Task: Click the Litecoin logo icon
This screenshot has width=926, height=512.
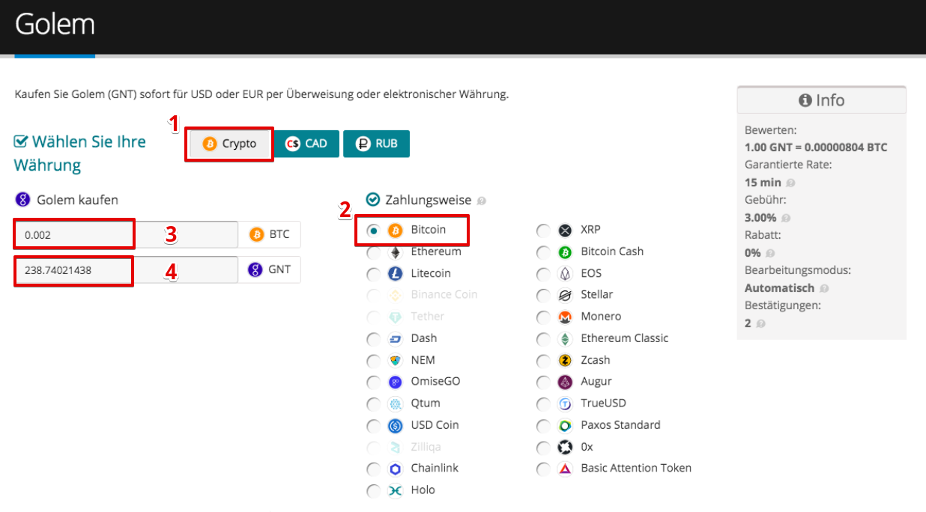Action: [x=396, y=274]
